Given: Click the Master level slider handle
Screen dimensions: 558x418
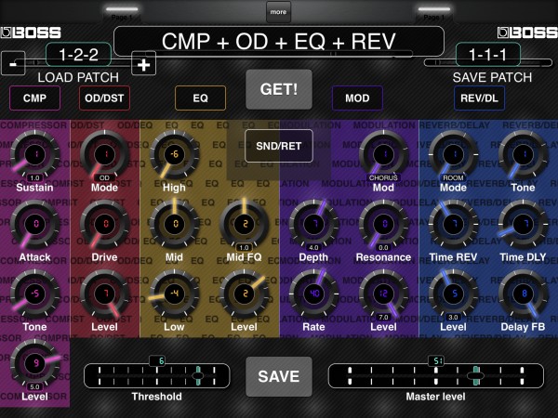Looking at the screenshot, I should [x=475, y=375].
